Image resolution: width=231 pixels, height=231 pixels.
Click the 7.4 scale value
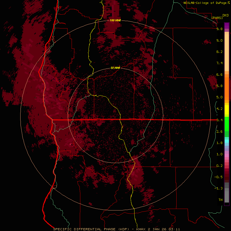pyautogui.click(x=219, y=63)
